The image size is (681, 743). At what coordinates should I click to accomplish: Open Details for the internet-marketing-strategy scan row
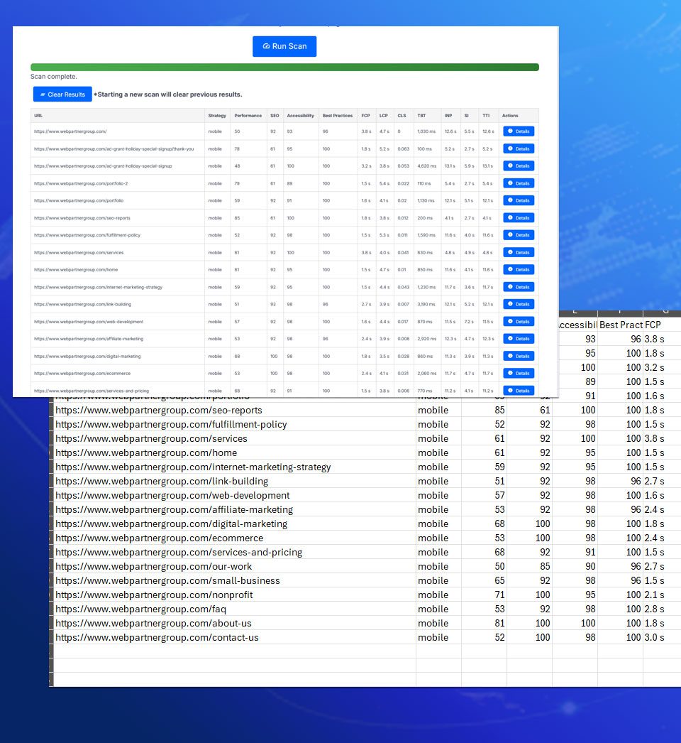[x=519, y=287]
